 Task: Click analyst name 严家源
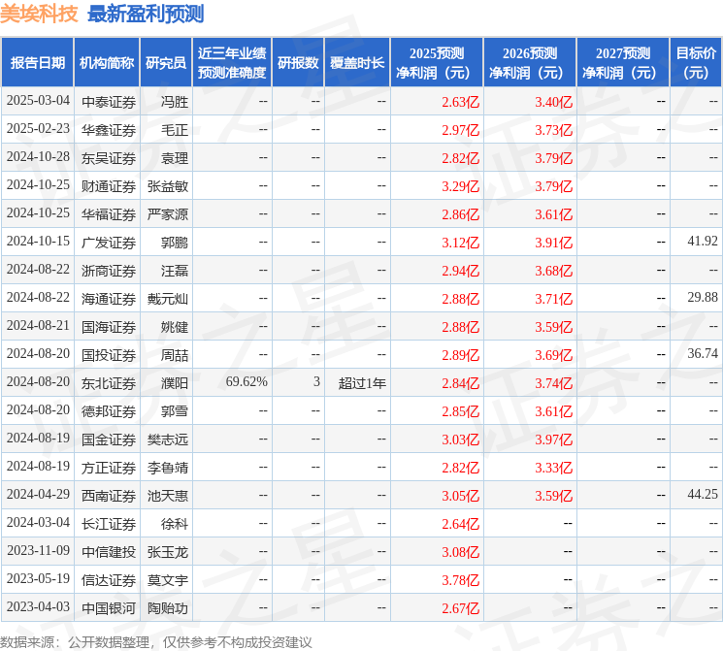click(168, 214)
